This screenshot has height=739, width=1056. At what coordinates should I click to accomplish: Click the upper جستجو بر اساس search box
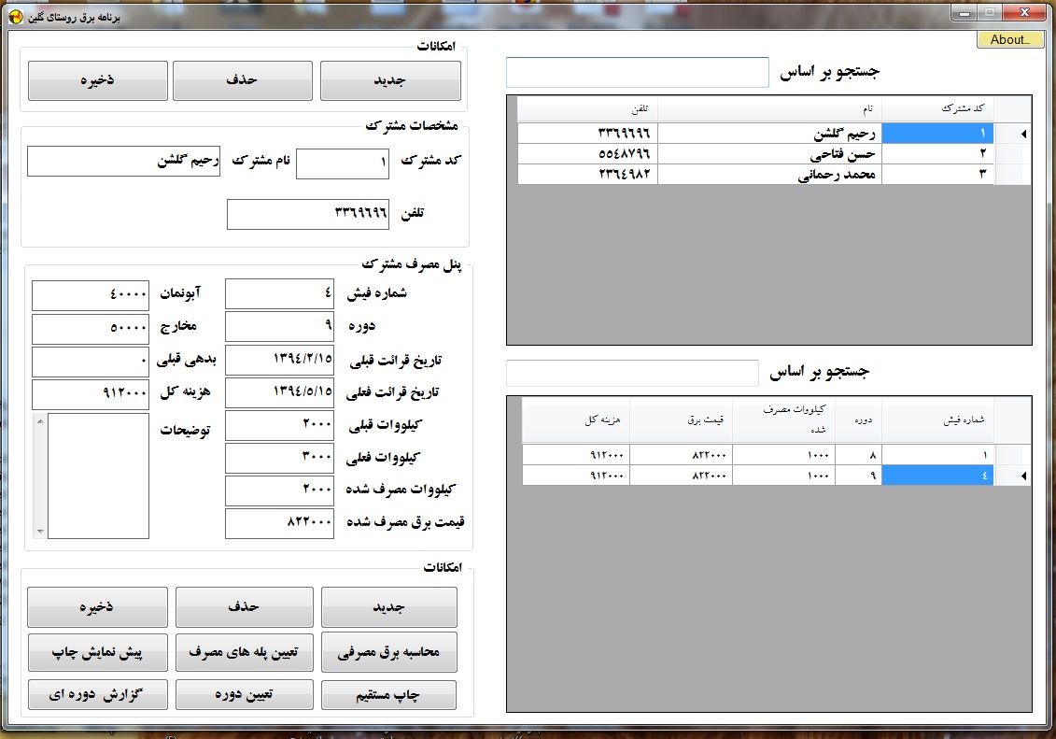[x=637, y=72]
